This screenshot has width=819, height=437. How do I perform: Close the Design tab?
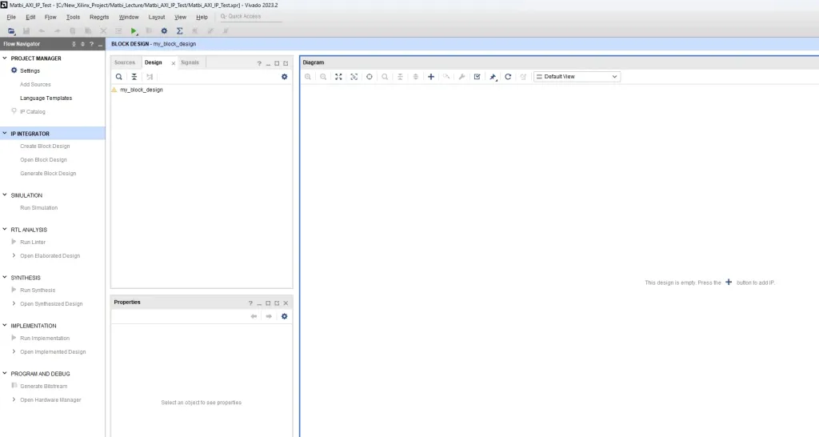(174, 63)
